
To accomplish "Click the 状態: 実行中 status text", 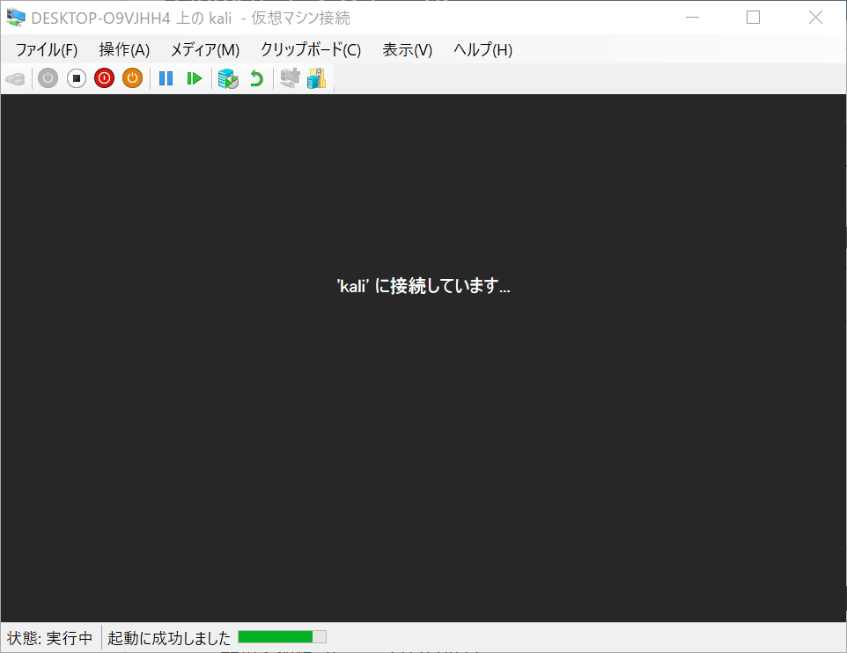I will [x=50, y=638].
